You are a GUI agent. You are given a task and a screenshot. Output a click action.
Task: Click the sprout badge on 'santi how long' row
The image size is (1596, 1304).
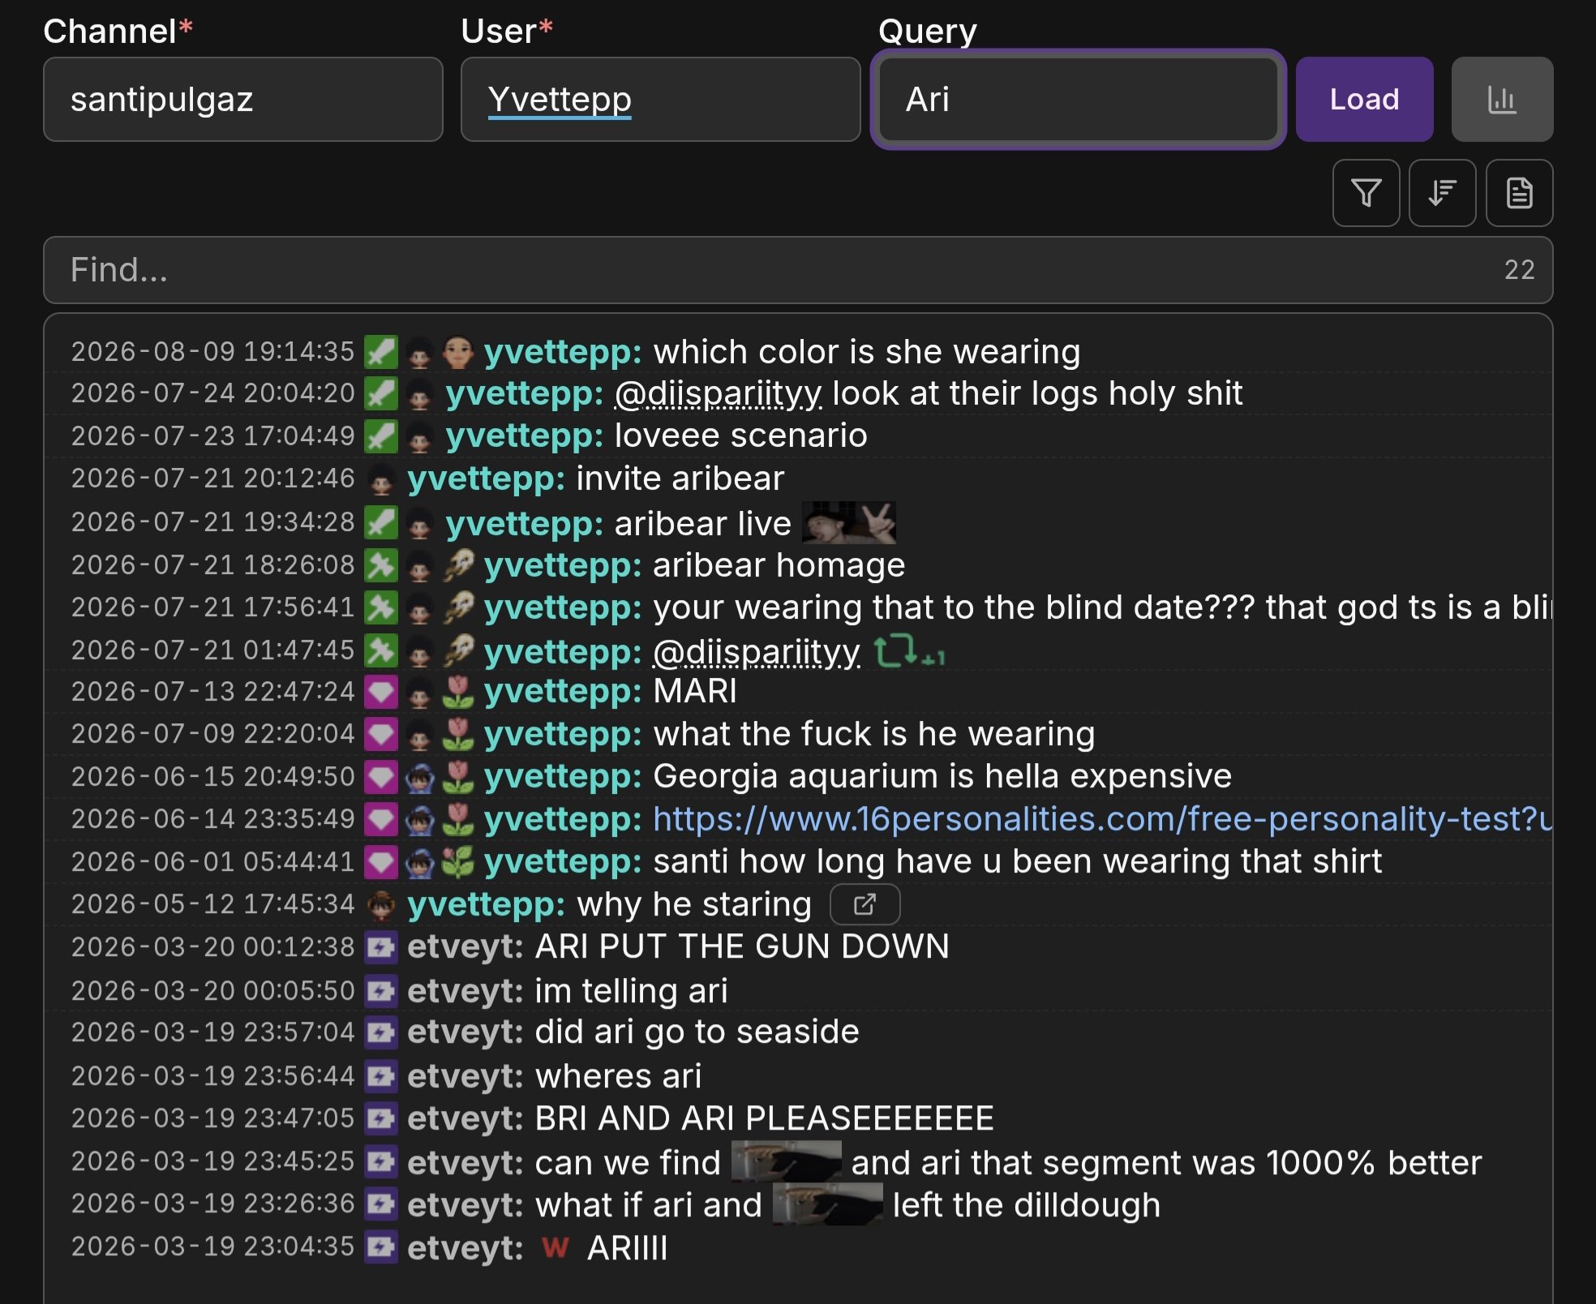457,862
